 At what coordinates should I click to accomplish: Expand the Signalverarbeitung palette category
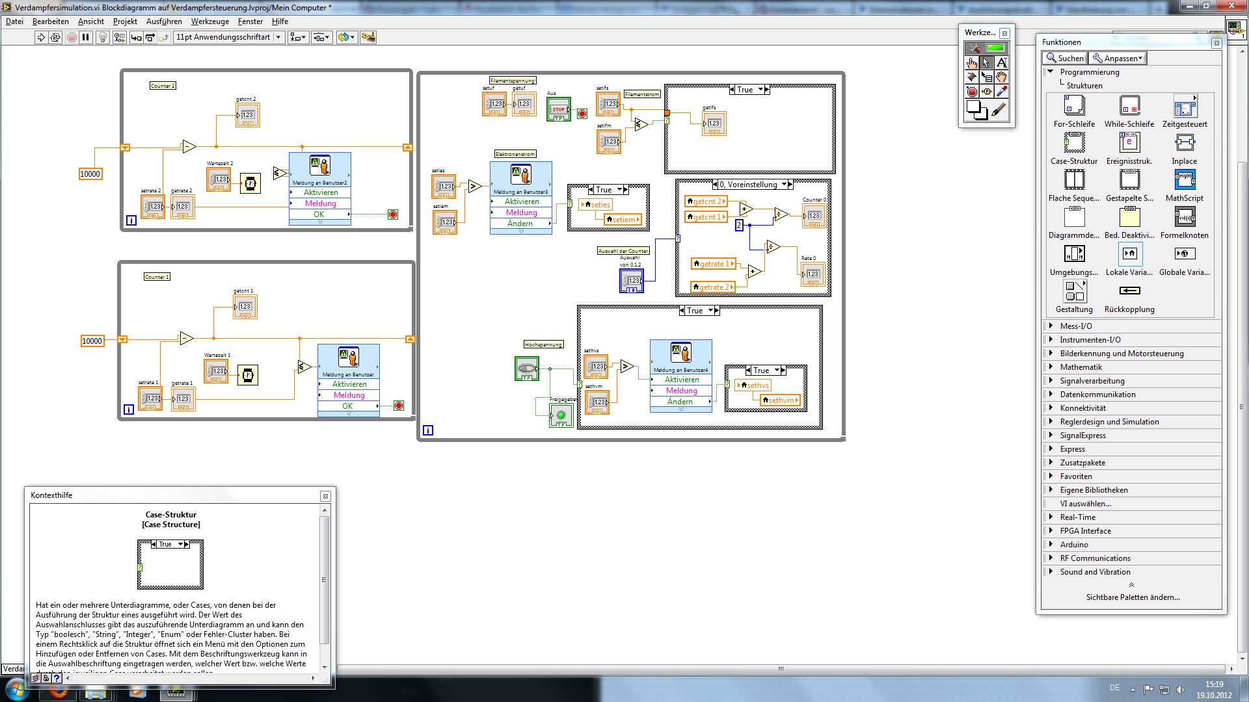[1092, 381]
